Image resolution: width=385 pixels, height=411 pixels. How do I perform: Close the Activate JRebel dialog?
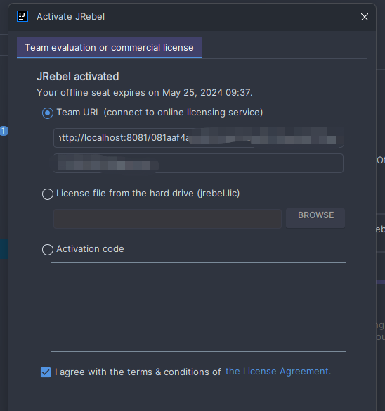click(x=365, y=17)
